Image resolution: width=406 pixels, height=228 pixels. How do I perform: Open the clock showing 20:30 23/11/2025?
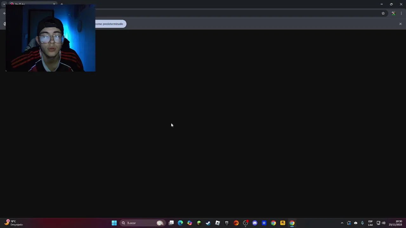(x=396, y=223)
